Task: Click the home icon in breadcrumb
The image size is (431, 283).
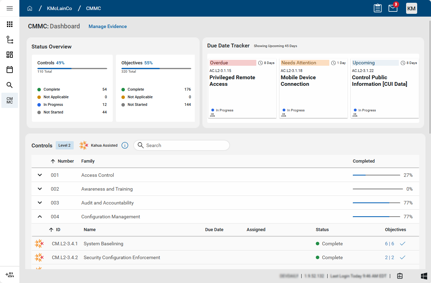Action: tap(30, 8)
